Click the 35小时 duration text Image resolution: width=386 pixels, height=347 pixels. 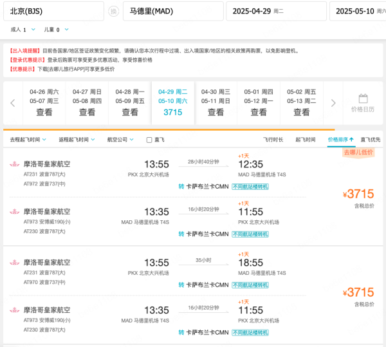(x=203, y=260)
